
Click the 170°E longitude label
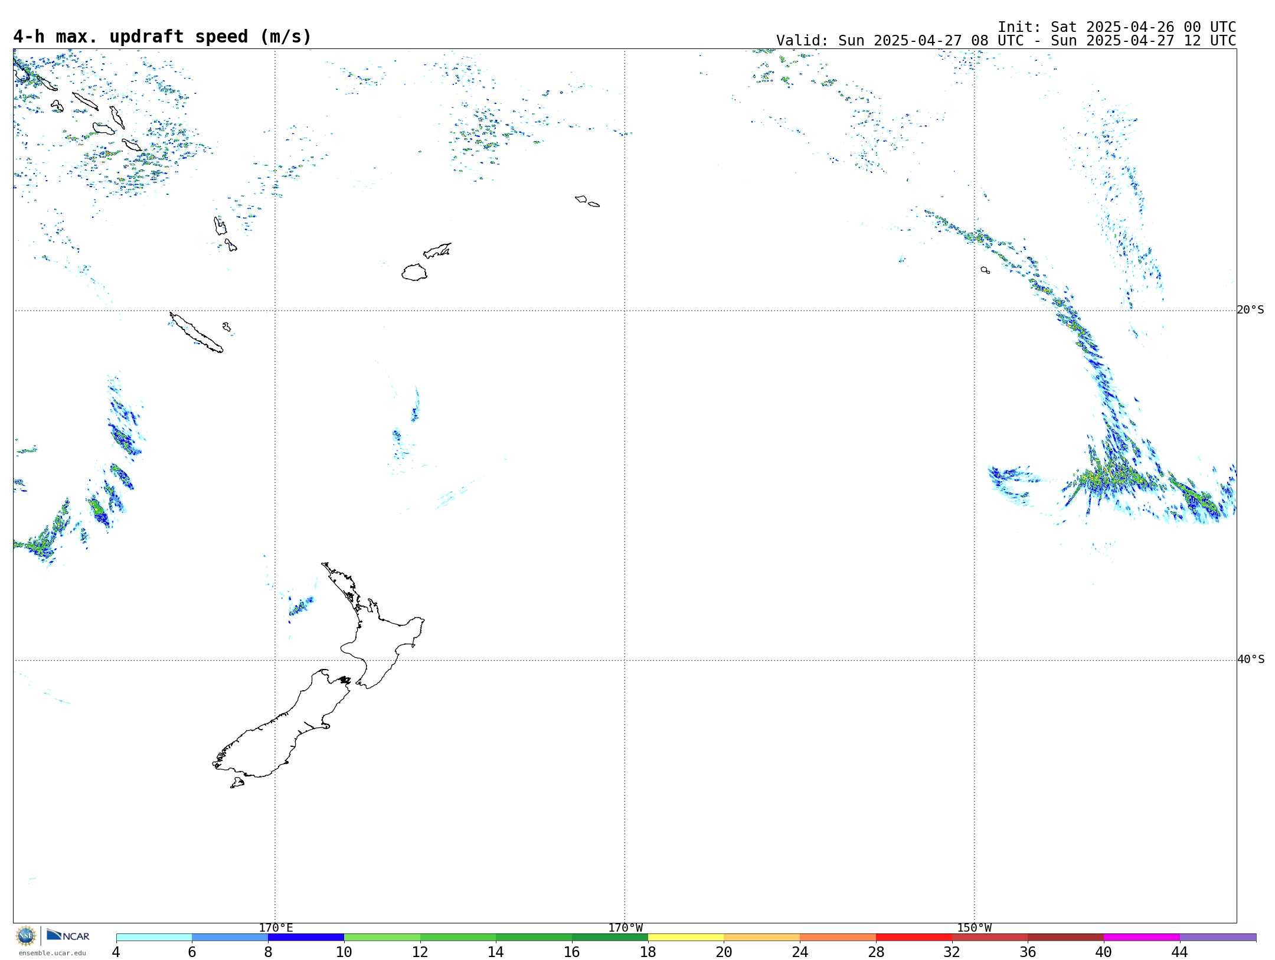tap(276, 928)
